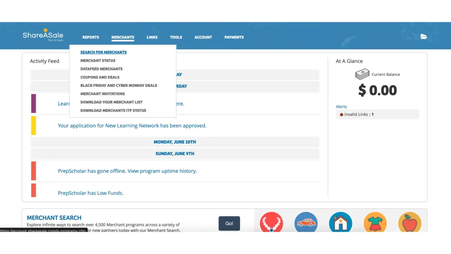Open the Account menu

(203, 37)
